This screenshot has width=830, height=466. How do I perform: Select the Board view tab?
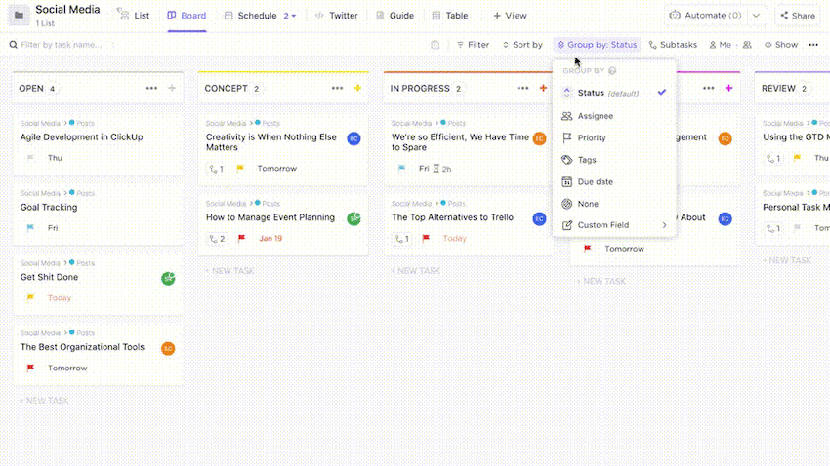(x=187, y=16)
